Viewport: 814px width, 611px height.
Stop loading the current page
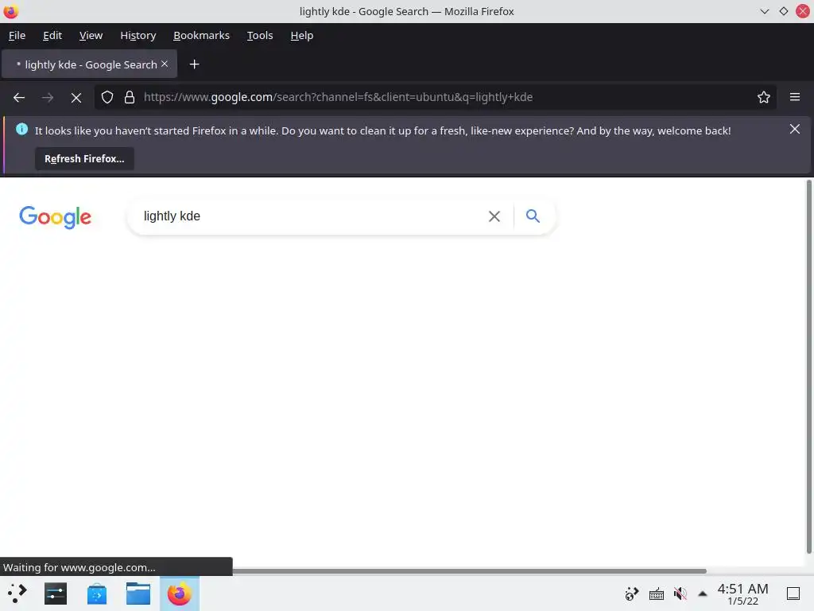tap(76, 98)
